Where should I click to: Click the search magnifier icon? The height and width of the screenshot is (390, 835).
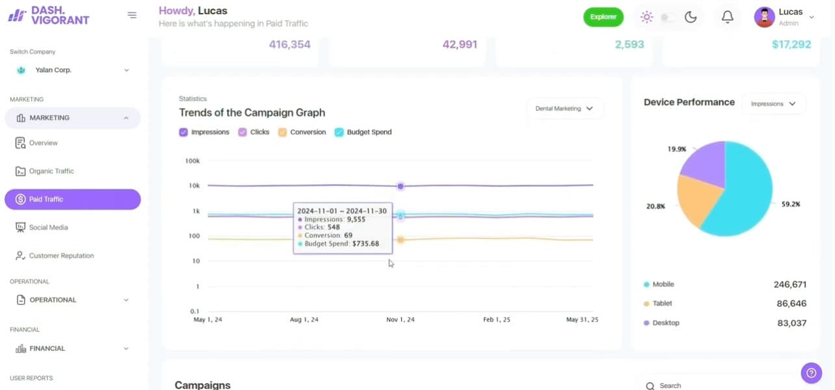[x=649, y=385]
